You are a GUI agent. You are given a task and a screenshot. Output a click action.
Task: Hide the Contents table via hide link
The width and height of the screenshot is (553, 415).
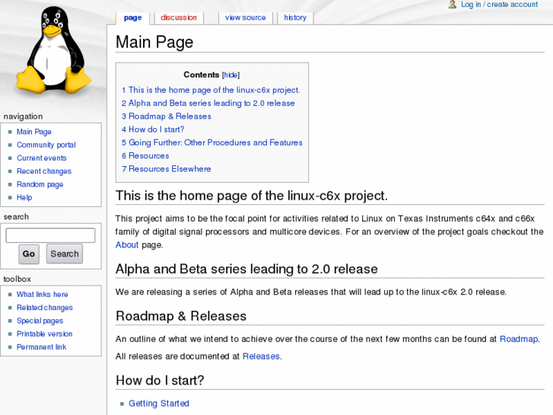pos(230,75)
